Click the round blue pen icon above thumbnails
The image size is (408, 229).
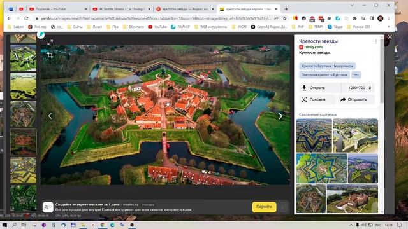coord(41,34)
